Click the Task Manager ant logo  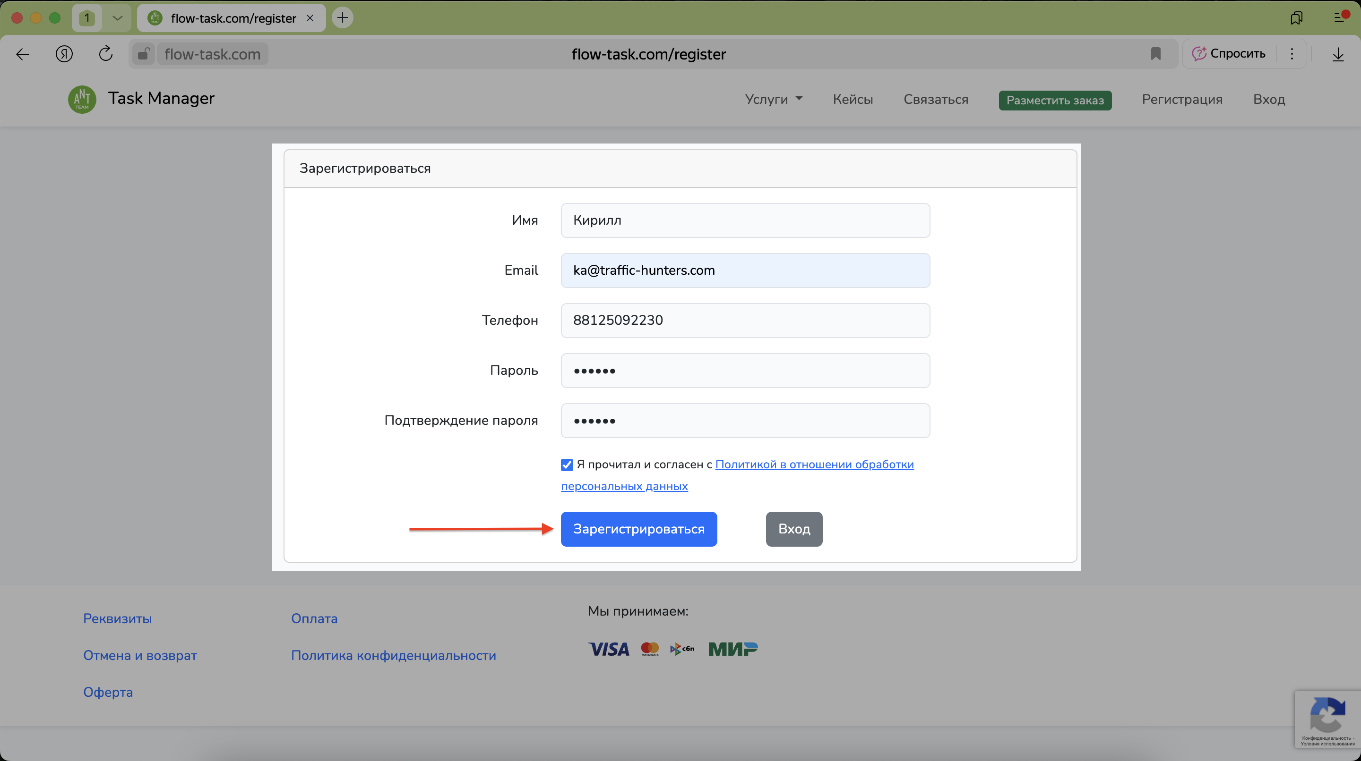tap(82, 99)
